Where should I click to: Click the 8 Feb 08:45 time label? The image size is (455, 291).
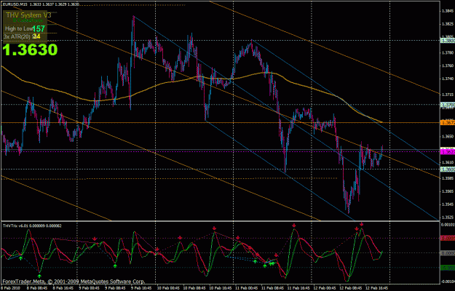pos(36,288)
